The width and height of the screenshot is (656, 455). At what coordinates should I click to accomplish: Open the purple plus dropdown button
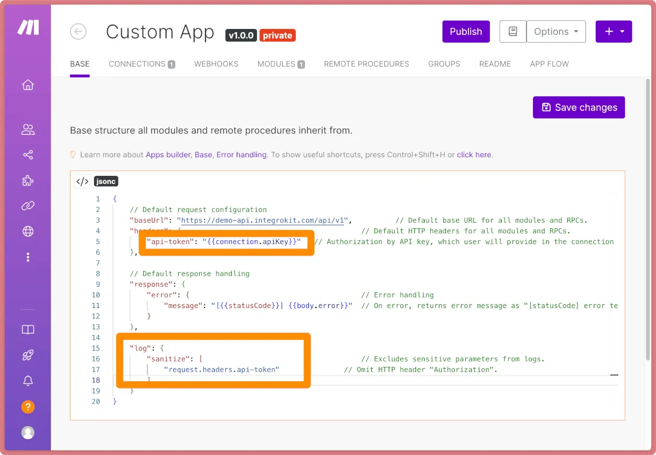613,32
